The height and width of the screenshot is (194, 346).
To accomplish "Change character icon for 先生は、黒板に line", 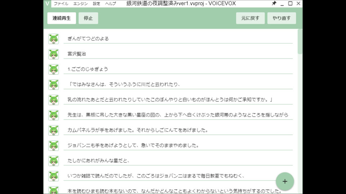I will (x=54, y=115).
